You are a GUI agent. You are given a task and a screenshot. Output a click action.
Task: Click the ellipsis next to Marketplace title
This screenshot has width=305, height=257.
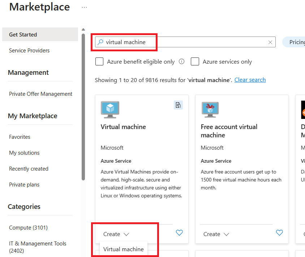[84, 7]
